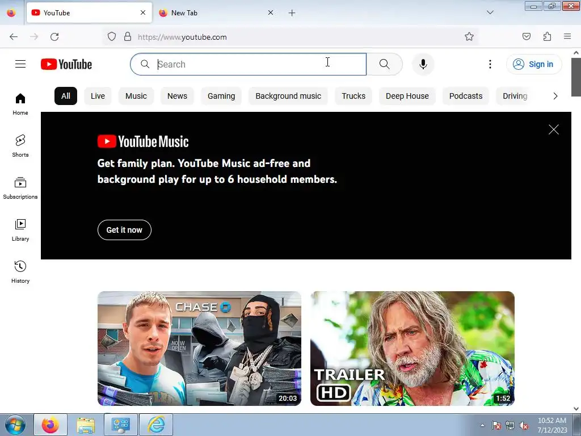581x436 pixels.
Task: Click the Save to Pocket icon
Action: pos(527,36)
